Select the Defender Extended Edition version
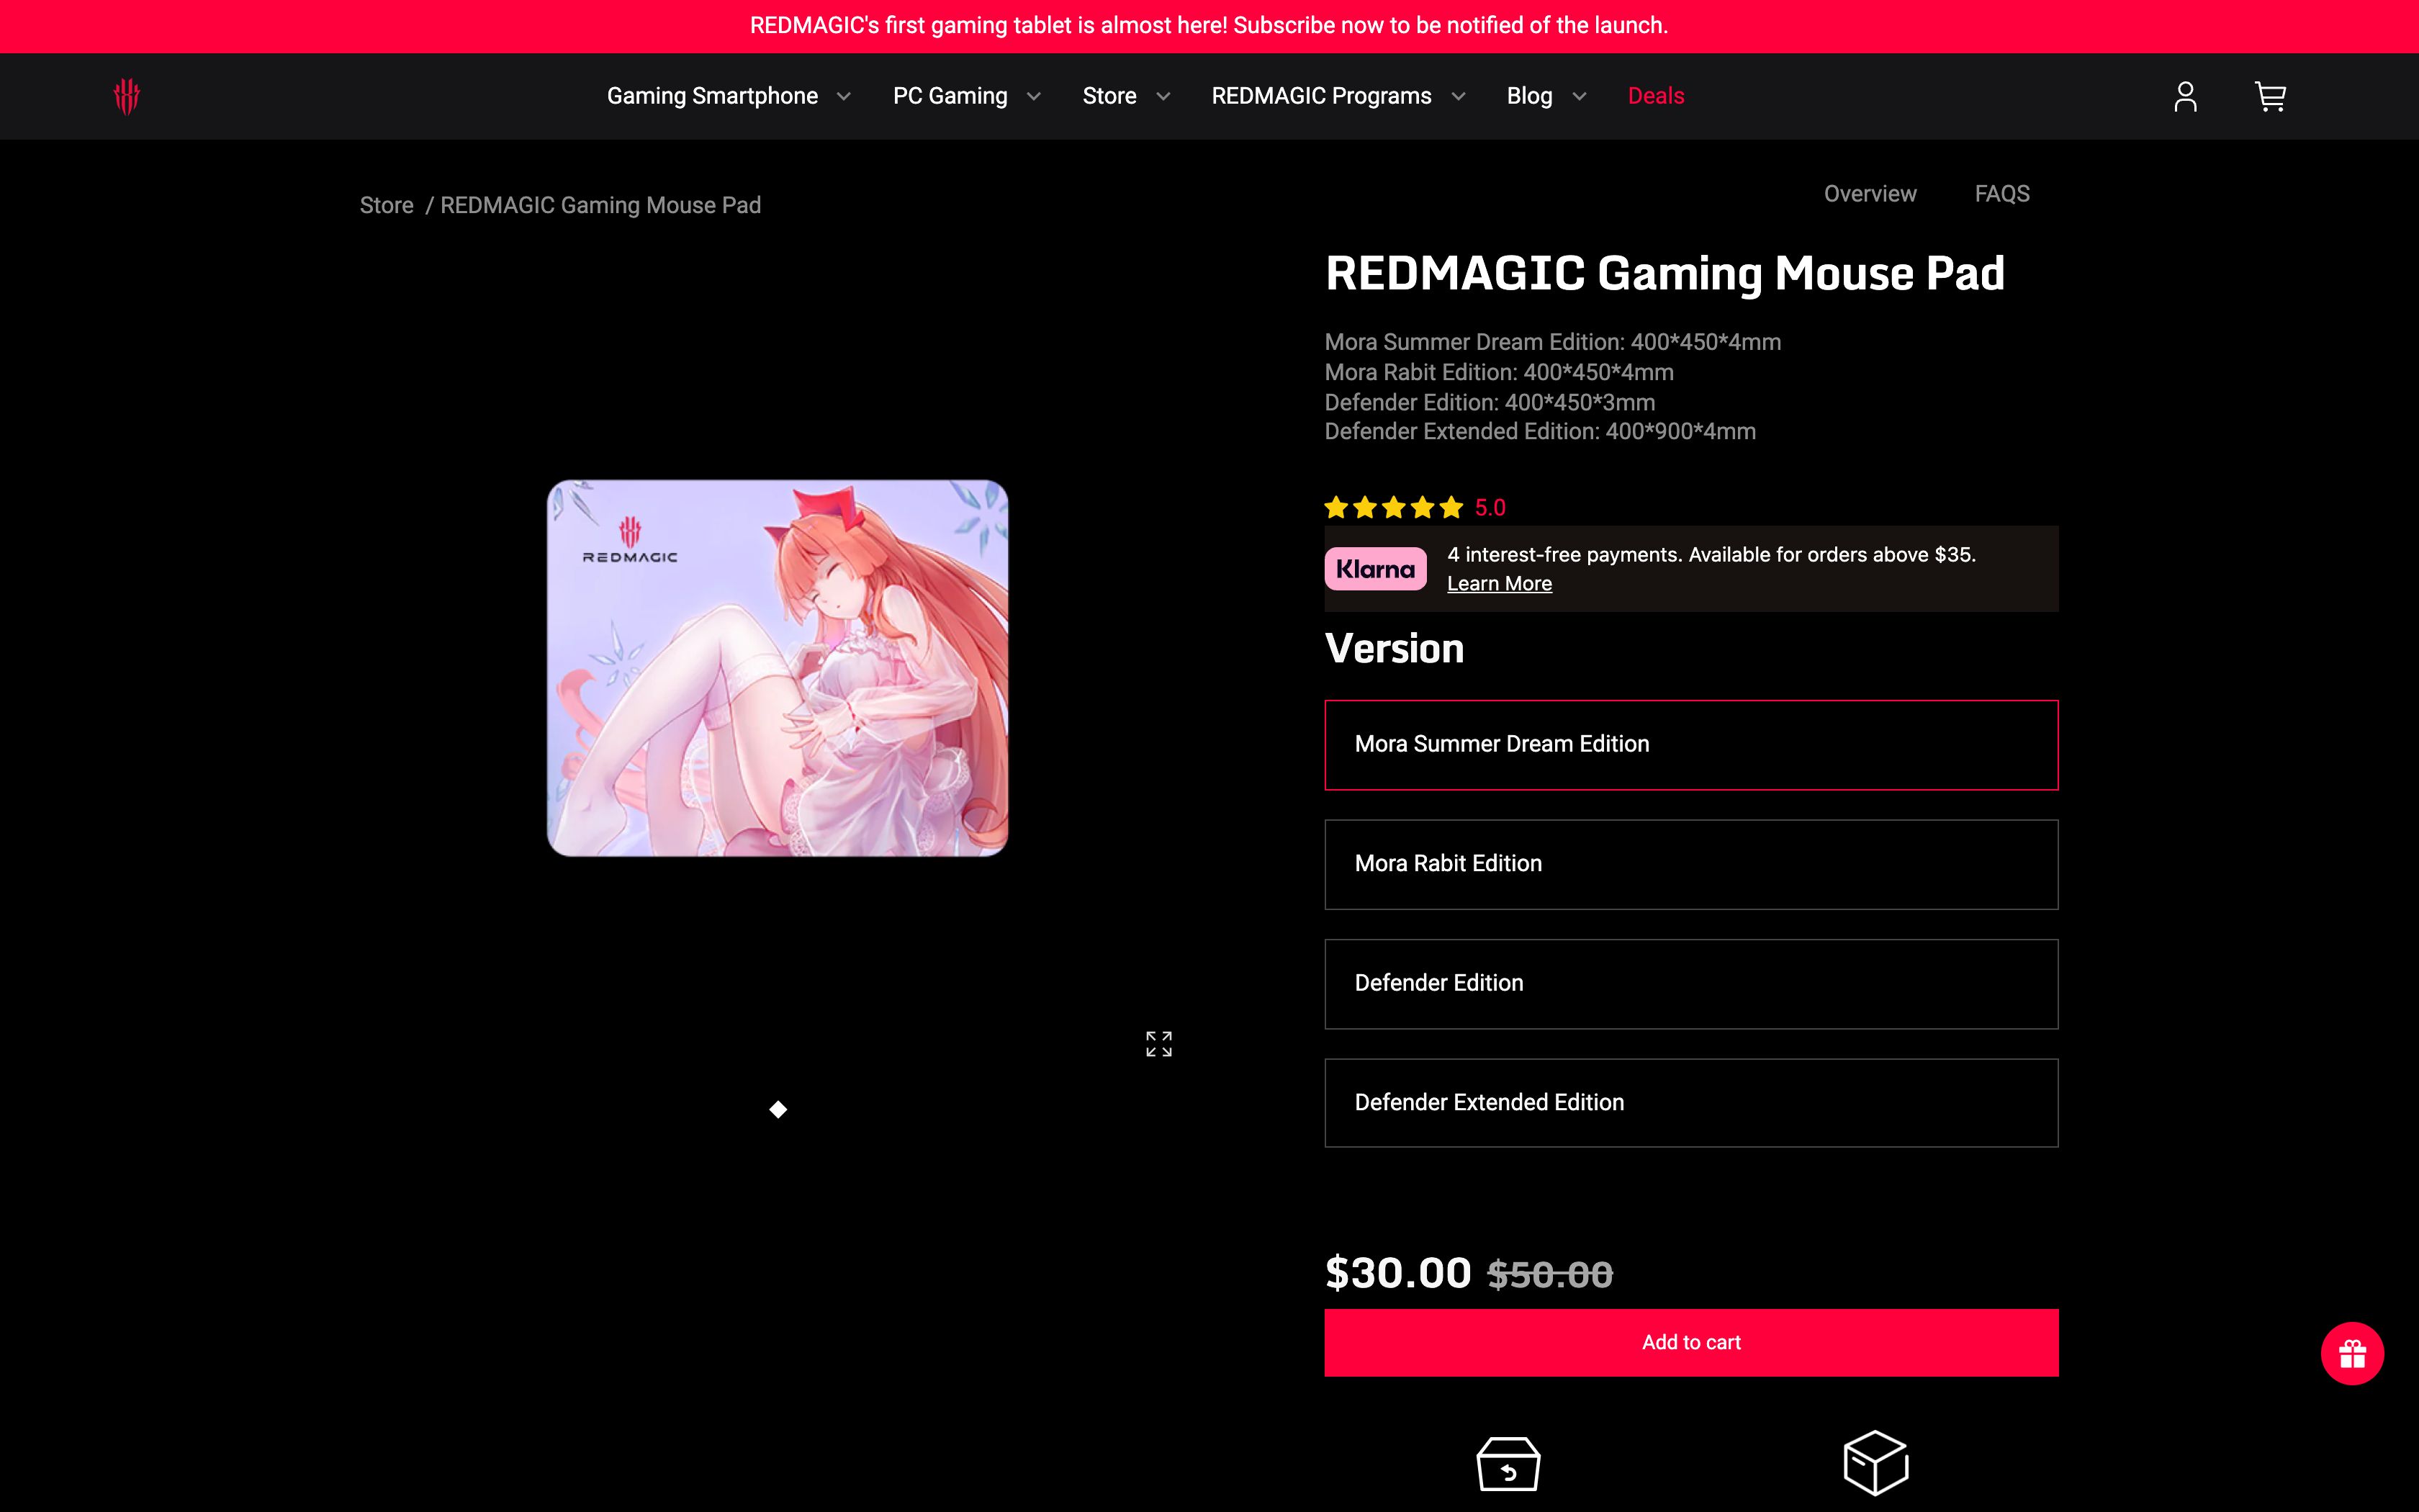Screen dimensions: 2419x1512 1690,1102
